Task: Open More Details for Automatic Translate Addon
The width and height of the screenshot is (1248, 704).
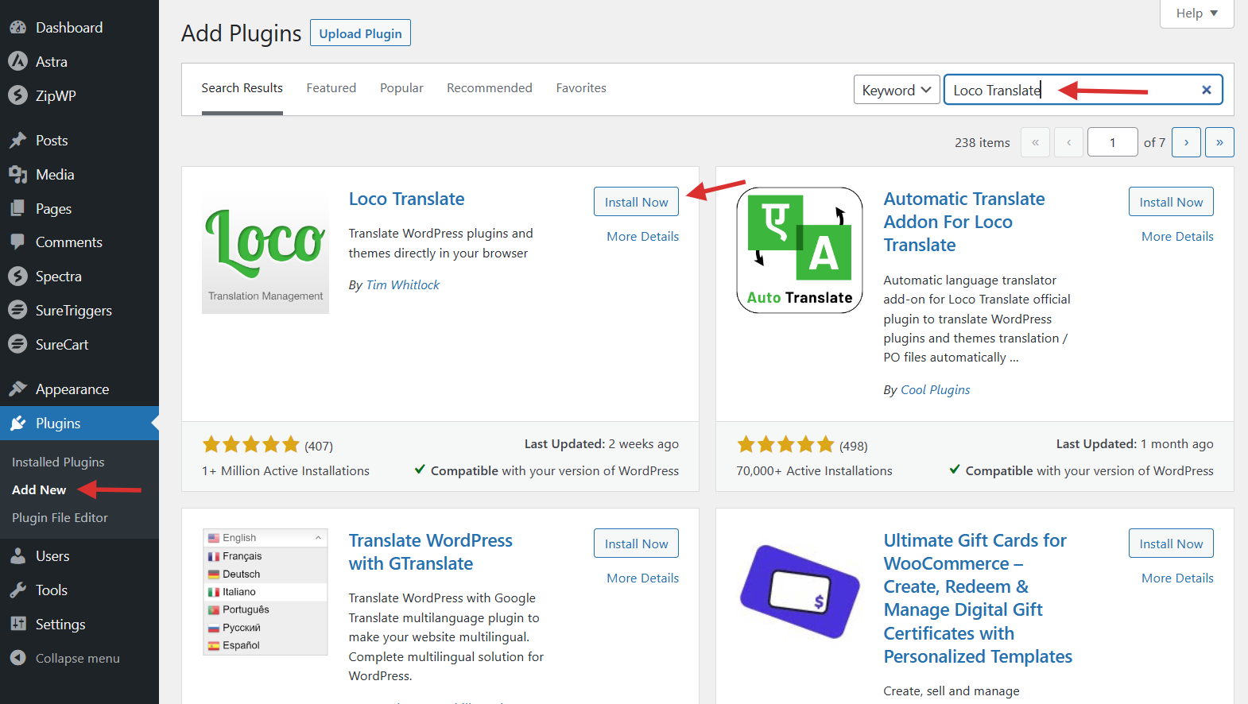Action: (x=1176, y=237)
